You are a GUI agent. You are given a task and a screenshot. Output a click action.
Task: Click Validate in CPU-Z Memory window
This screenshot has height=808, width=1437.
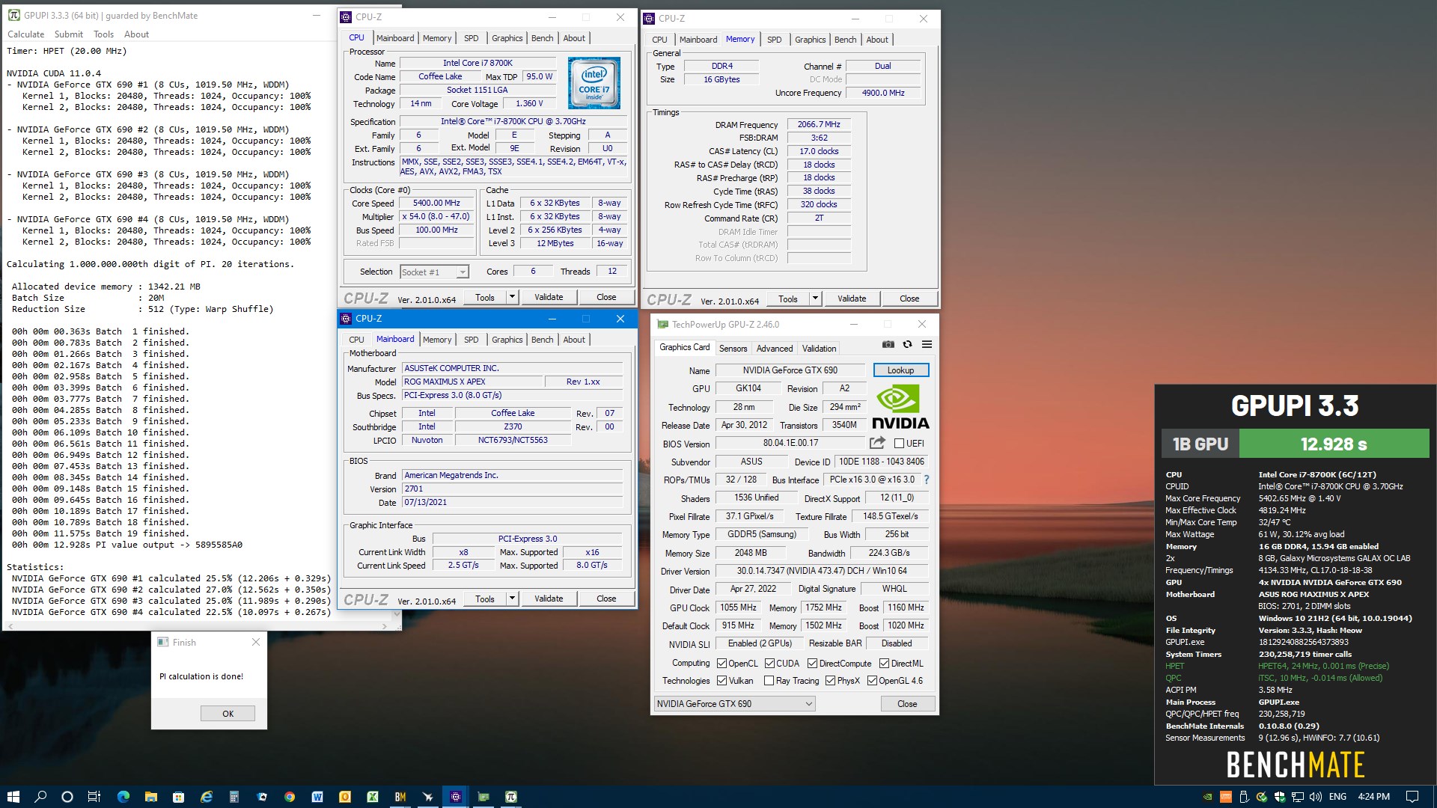[851, 299]
